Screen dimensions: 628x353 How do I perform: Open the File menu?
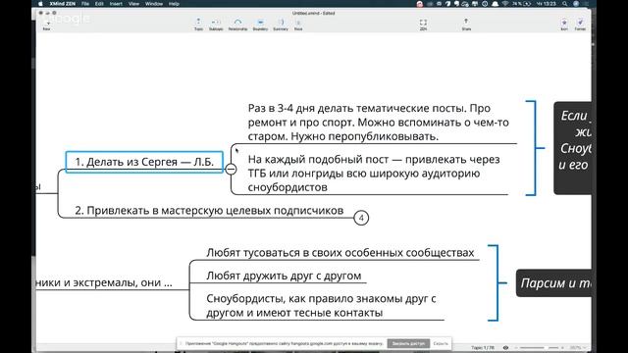pos(85,4)
